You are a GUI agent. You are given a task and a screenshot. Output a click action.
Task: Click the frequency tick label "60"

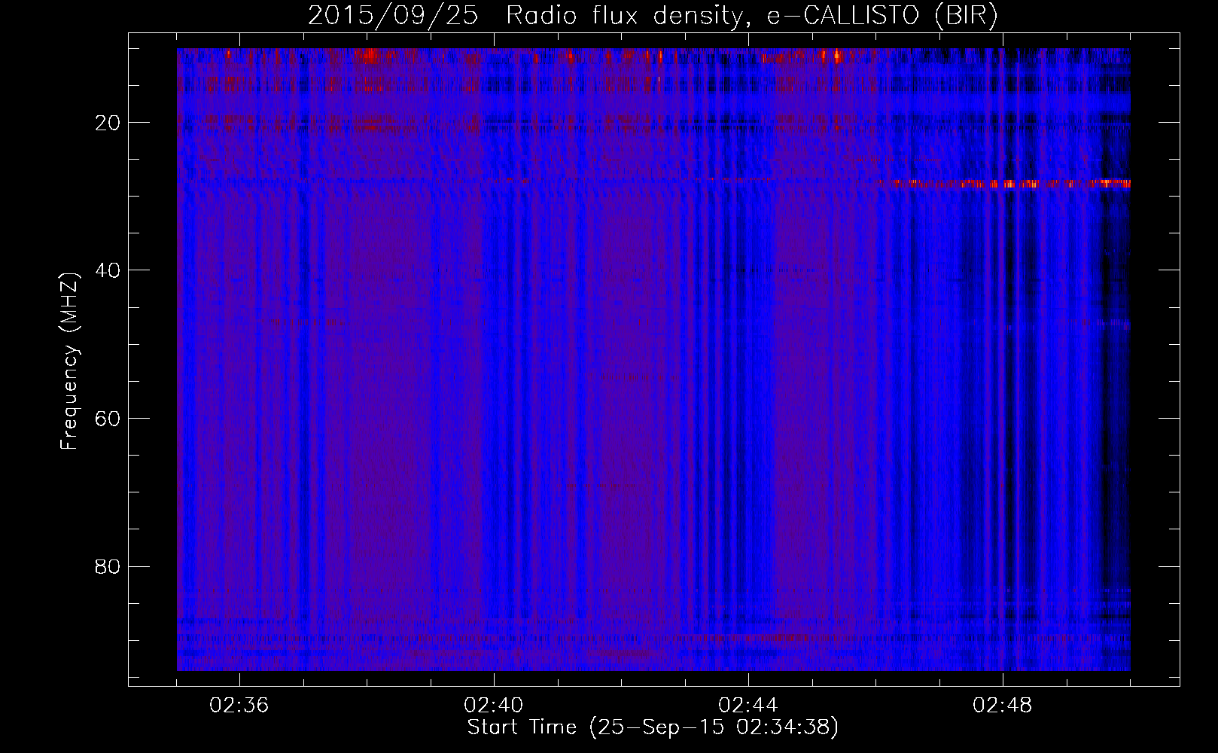tap(108, 419)
